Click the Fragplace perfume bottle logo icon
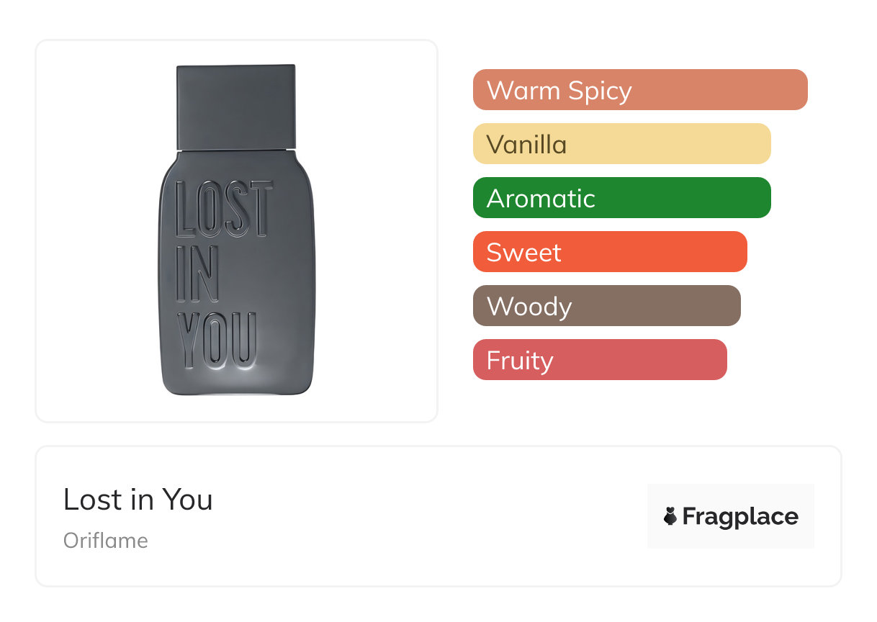Screen dimensions: 877x622 click(x=670, y=516)
